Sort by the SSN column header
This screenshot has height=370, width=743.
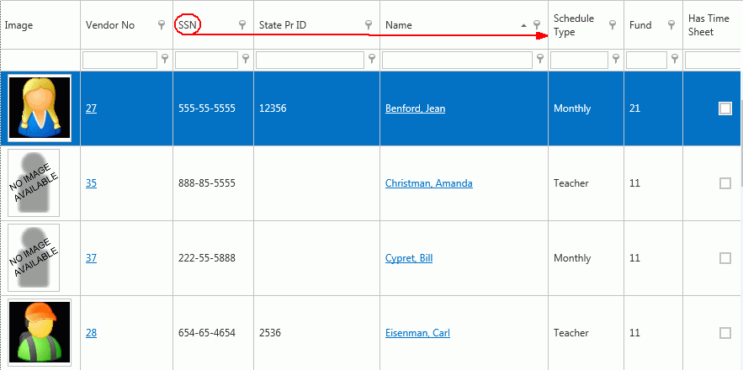[x=188, y=25]
